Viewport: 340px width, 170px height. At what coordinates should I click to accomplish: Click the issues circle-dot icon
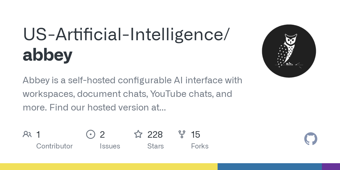point(90,134)
